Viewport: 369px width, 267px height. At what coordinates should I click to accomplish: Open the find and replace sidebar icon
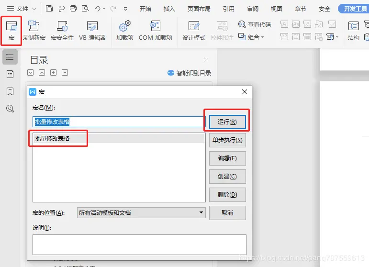coord(10,109)
